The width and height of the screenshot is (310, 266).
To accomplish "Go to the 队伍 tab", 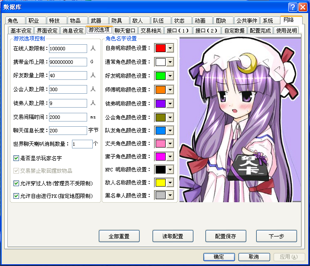I will (x=161, y=20).
